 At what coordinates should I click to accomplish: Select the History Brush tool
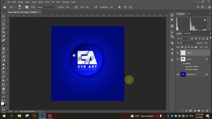tap(3, 52)
